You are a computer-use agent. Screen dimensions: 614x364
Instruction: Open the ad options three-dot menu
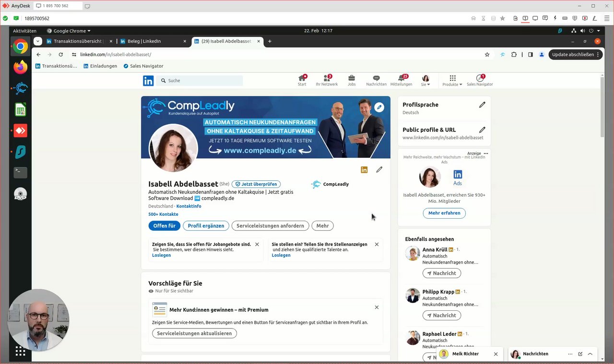[486, 153]
